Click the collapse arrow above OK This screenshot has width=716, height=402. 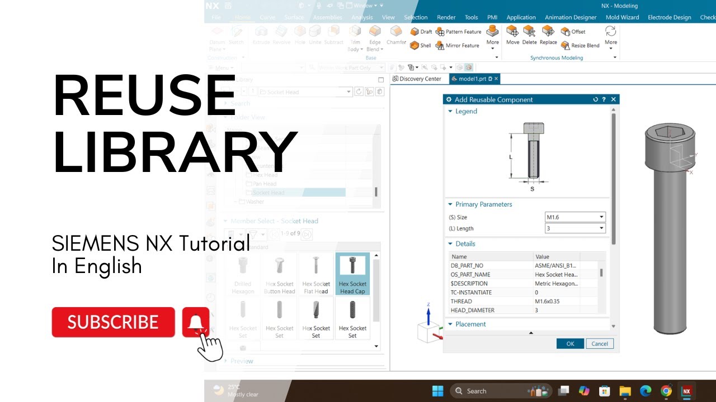(531, 333)
